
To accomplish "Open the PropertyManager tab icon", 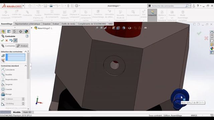I will 9,32.
